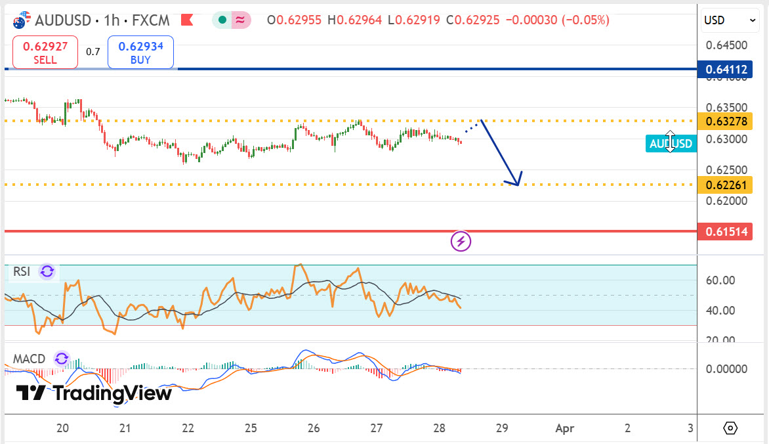
Task: Click the red flag marker beside FXCM
Action: click(x=187, y=20)
